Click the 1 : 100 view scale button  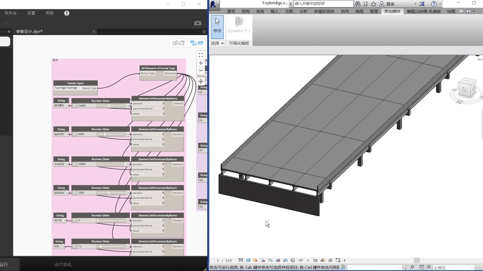point(225,260)
